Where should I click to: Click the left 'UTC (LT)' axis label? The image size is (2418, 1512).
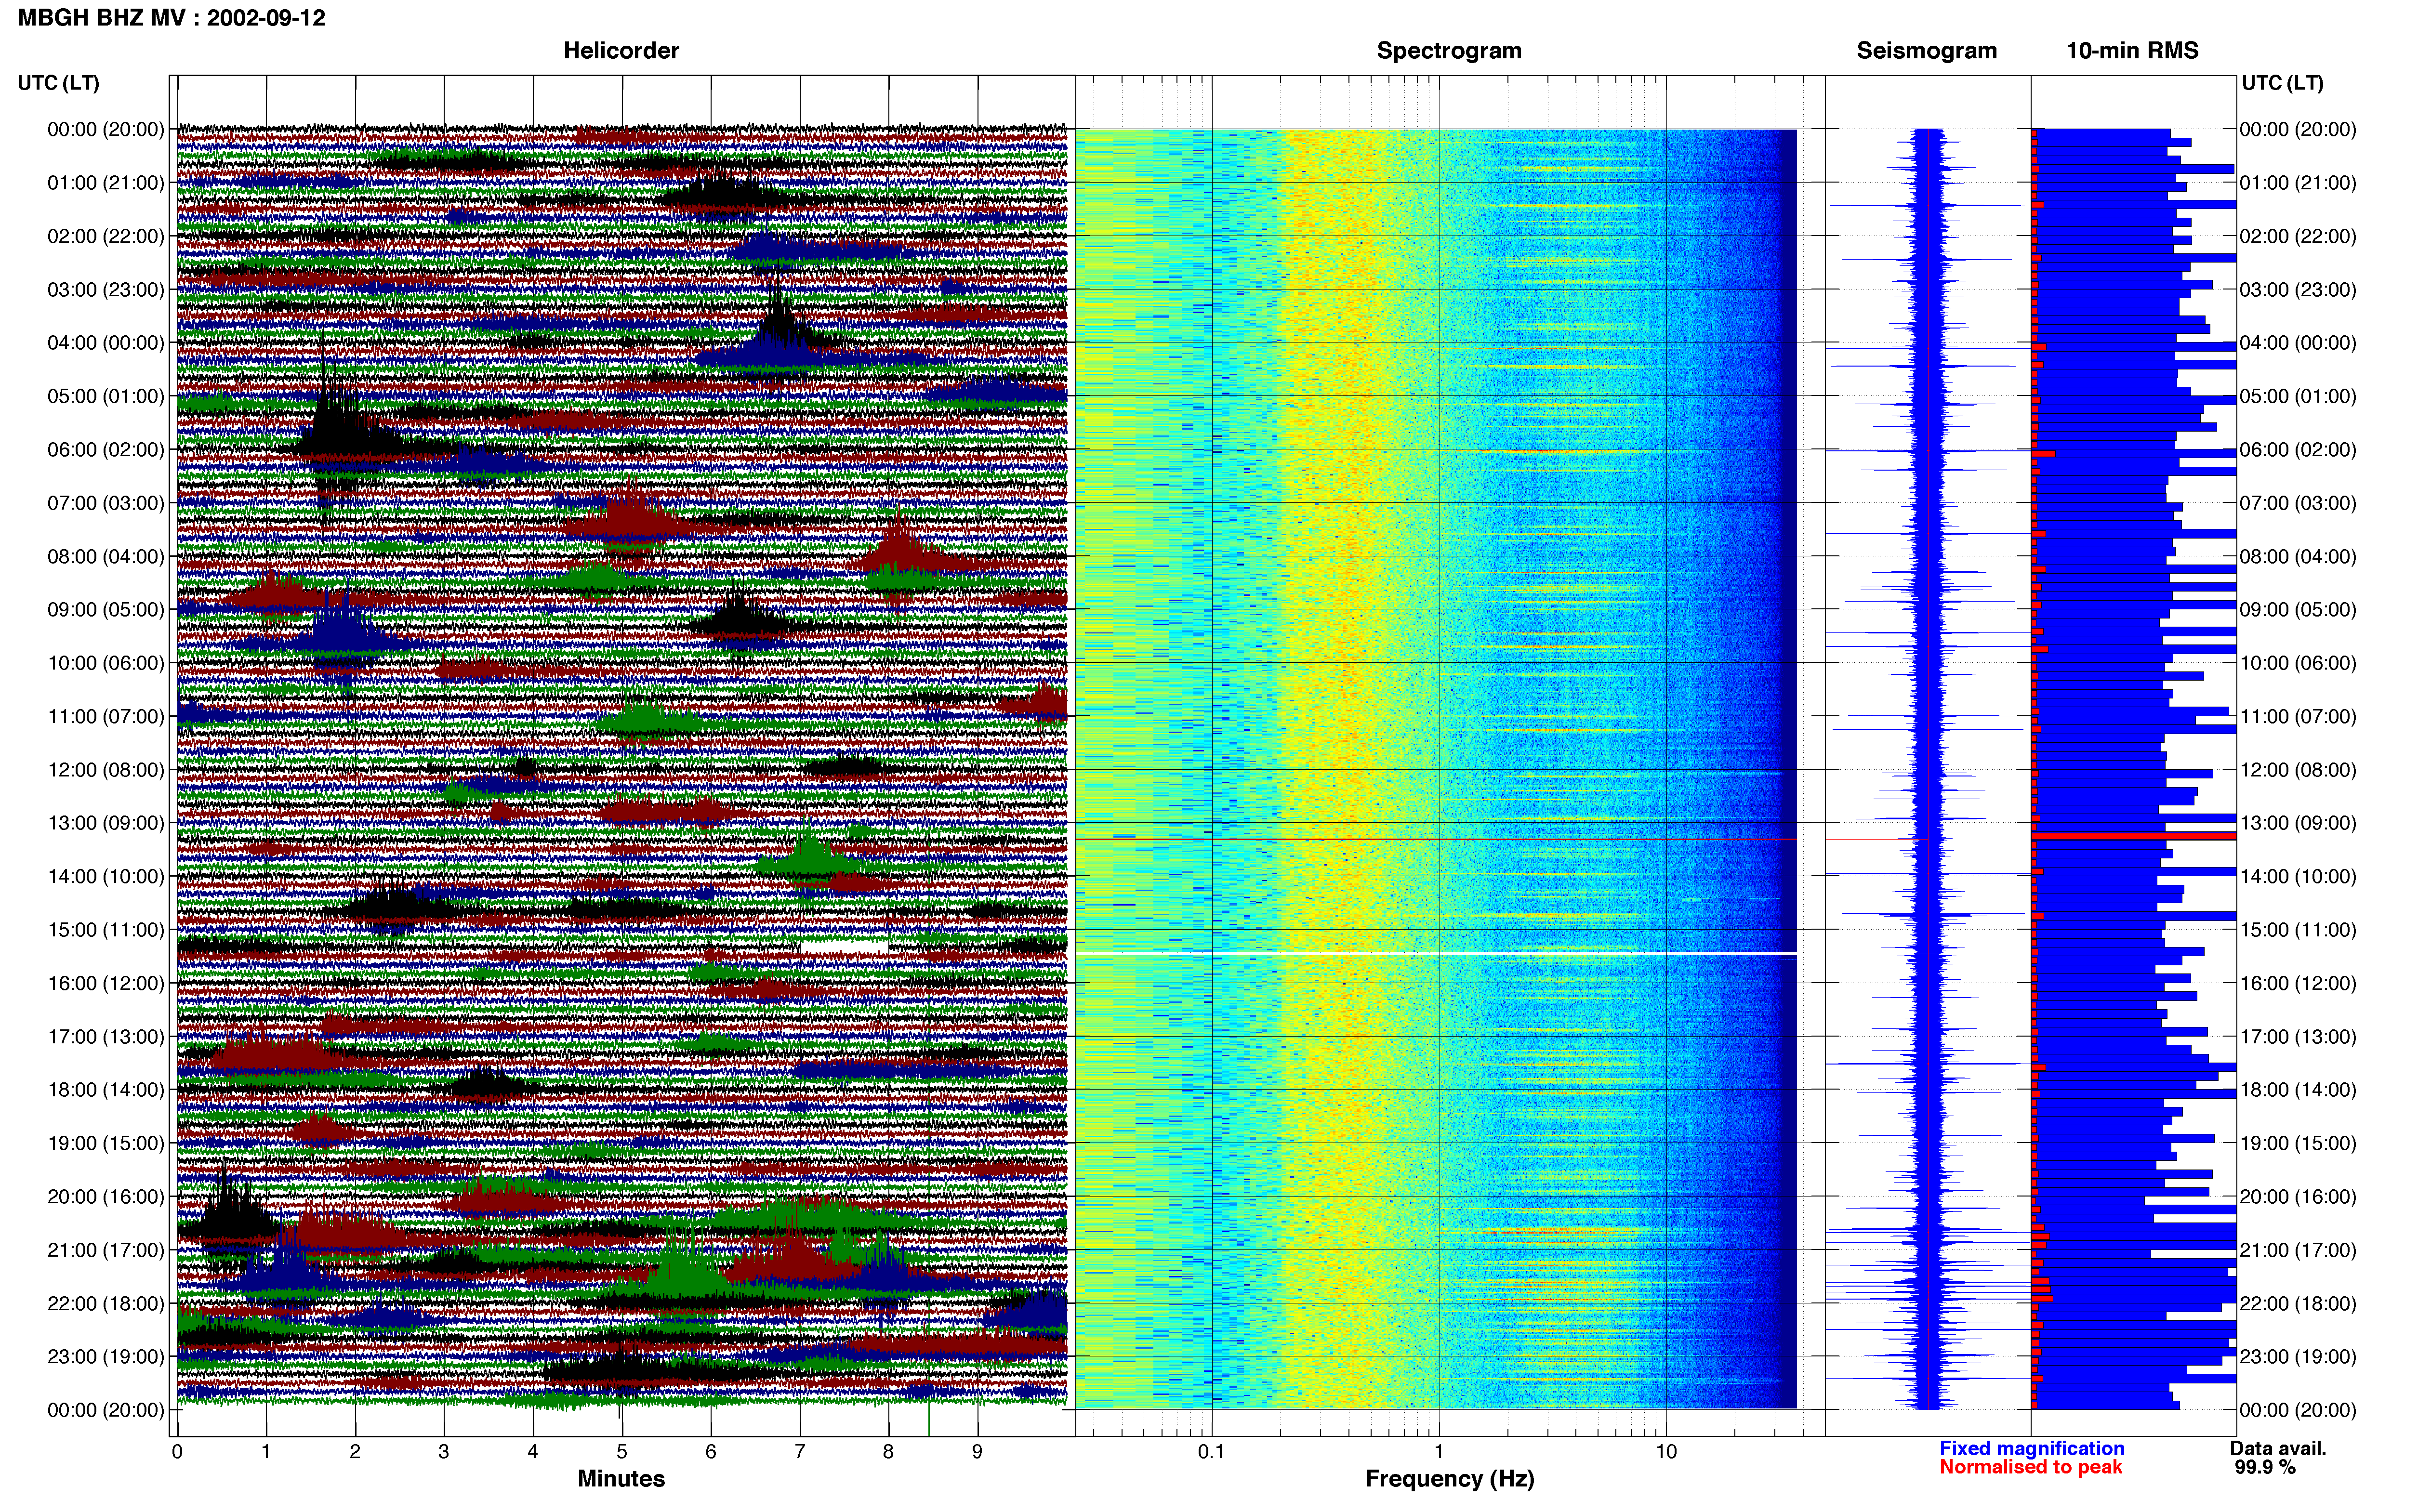[x=58, y=83]
